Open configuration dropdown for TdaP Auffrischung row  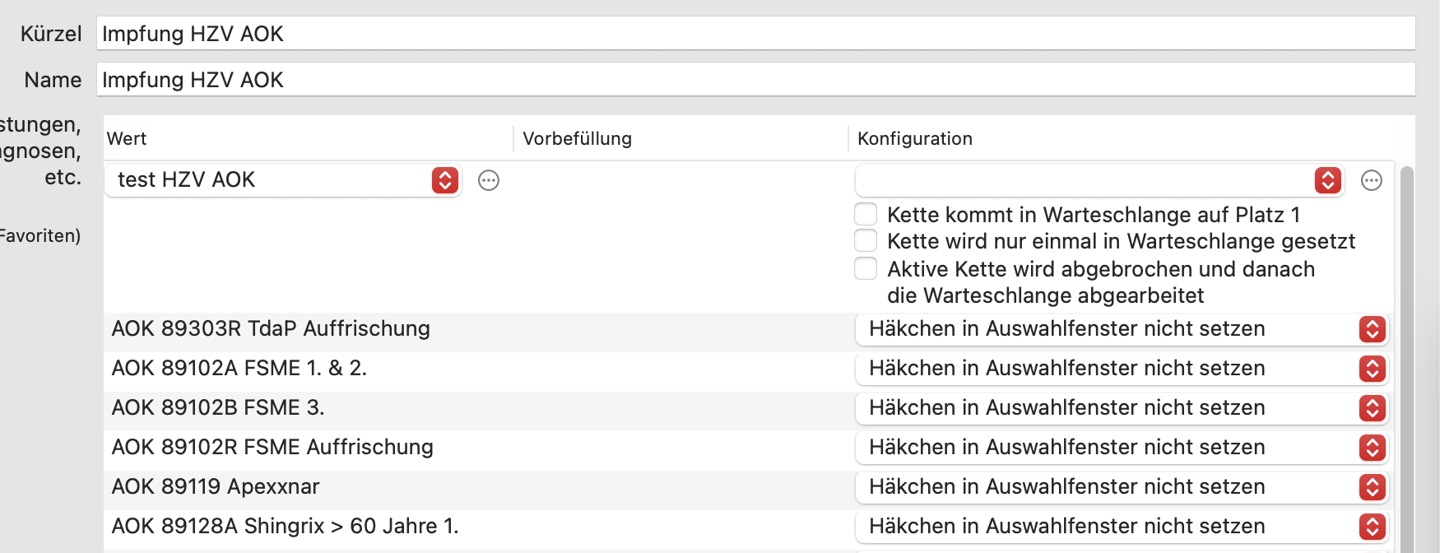pyautogui.click(x=1122, y=329)
